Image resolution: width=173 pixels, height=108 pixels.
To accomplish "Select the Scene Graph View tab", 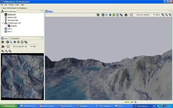I will (9, 11).
